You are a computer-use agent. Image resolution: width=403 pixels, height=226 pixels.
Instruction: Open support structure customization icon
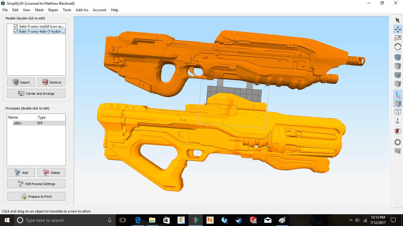(398, 151)
